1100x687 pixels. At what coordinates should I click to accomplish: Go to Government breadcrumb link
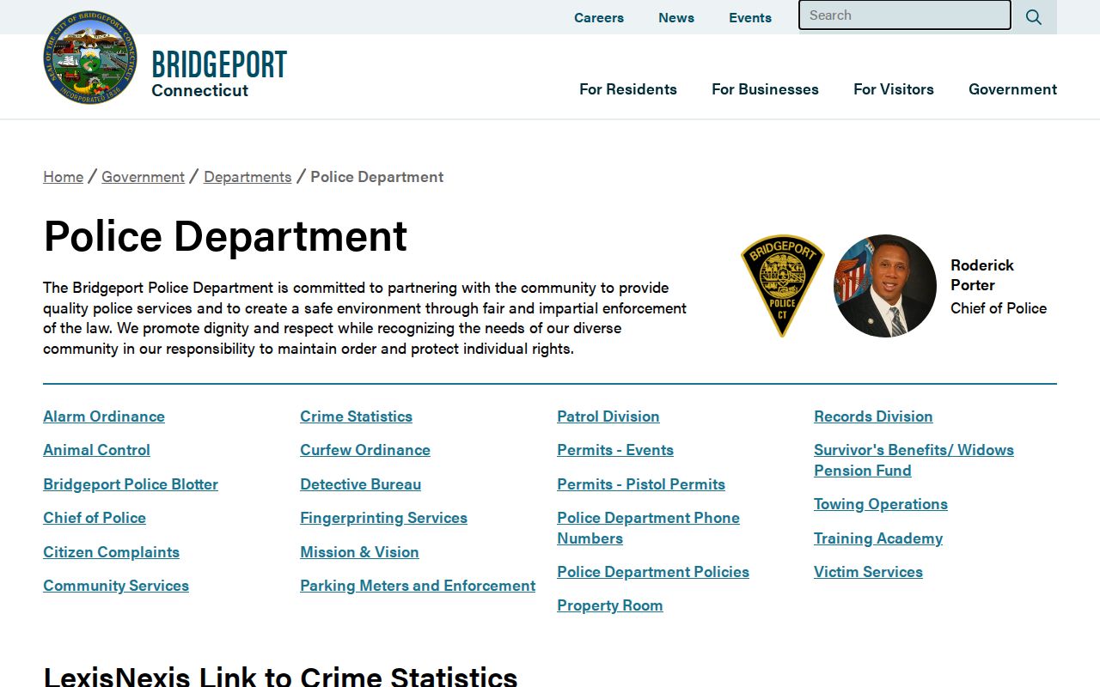coord(143,177)
